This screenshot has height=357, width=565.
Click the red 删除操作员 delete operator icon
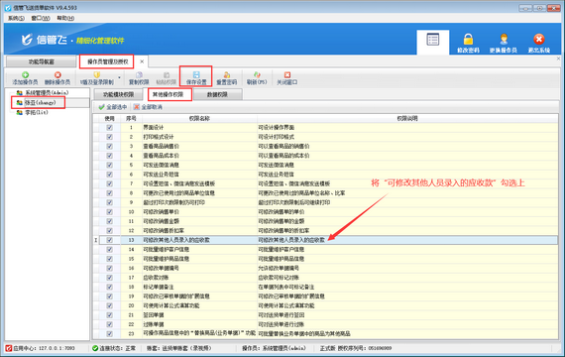point(57,75)
